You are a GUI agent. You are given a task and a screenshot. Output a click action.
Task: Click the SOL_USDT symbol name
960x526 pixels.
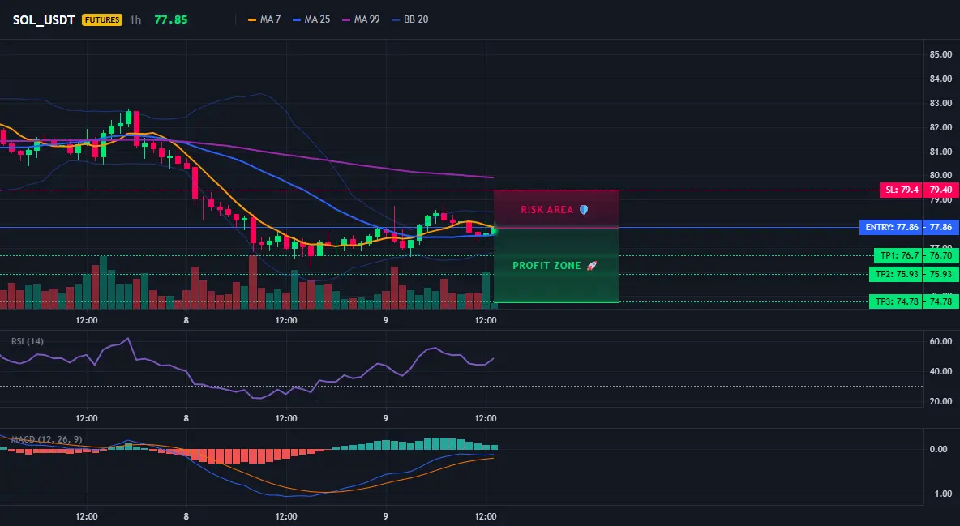coord(44,19)
